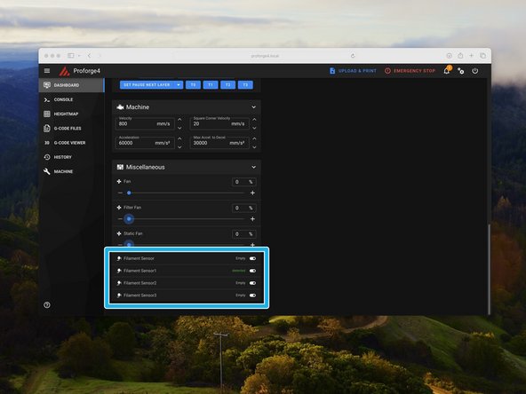Open the Heightmap page
Viewport: 526px width, 394px height.
tap(71, 114)
